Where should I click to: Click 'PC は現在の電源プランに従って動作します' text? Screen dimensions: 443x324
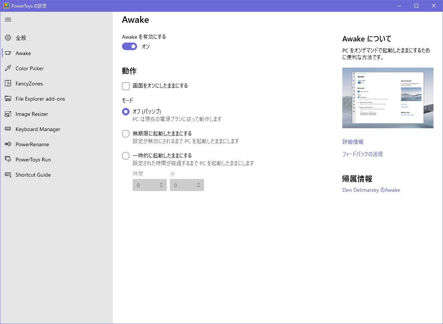pyautogui.click(x=177, y=119)
